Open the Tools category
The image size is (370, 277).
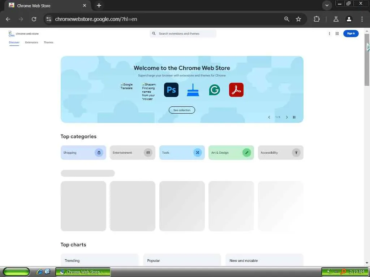click(182, 153)
